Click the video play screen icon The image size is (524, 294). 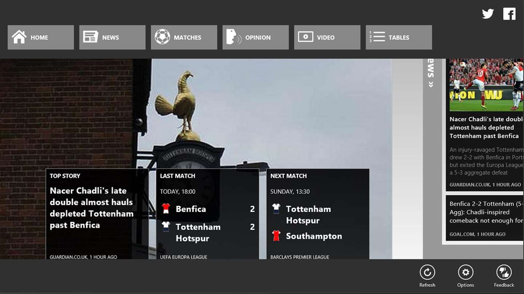point(306,37)
